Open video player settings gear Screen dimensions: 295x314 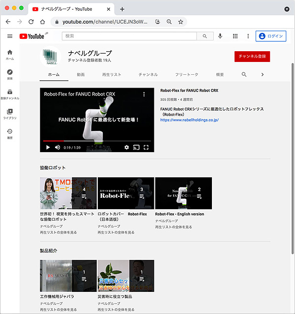tap(126, 147)
